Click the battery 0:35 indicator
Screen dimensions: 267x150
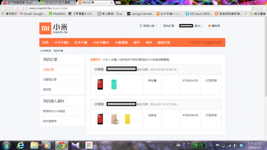tap(199, 145)
